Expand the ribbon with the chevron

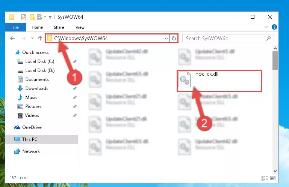click(x=266, y=27)
